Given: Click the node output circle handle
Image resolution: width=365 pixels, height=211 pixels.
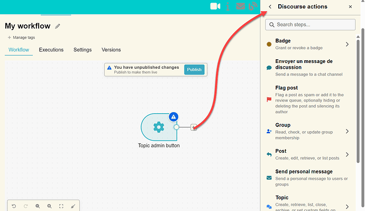Looking at the screenshot, I should coord(177,127).
